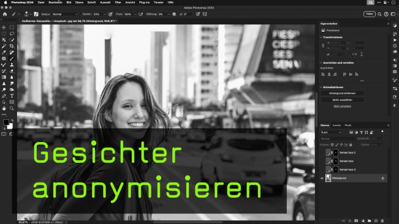Select the Move tool
Image resolution: width=399 pixels, height=224 pixels.
pyautogui.click(x=4, y=27)
